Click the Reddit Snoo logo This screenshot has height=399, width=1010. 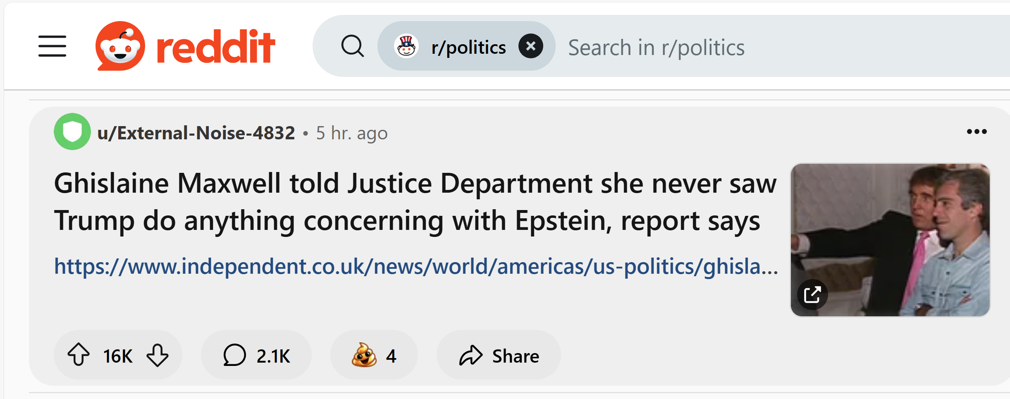120,46
